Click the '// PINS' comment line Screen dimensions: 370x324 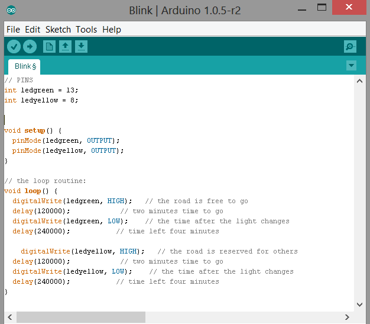pyautogui.click(x=19, y=80)
